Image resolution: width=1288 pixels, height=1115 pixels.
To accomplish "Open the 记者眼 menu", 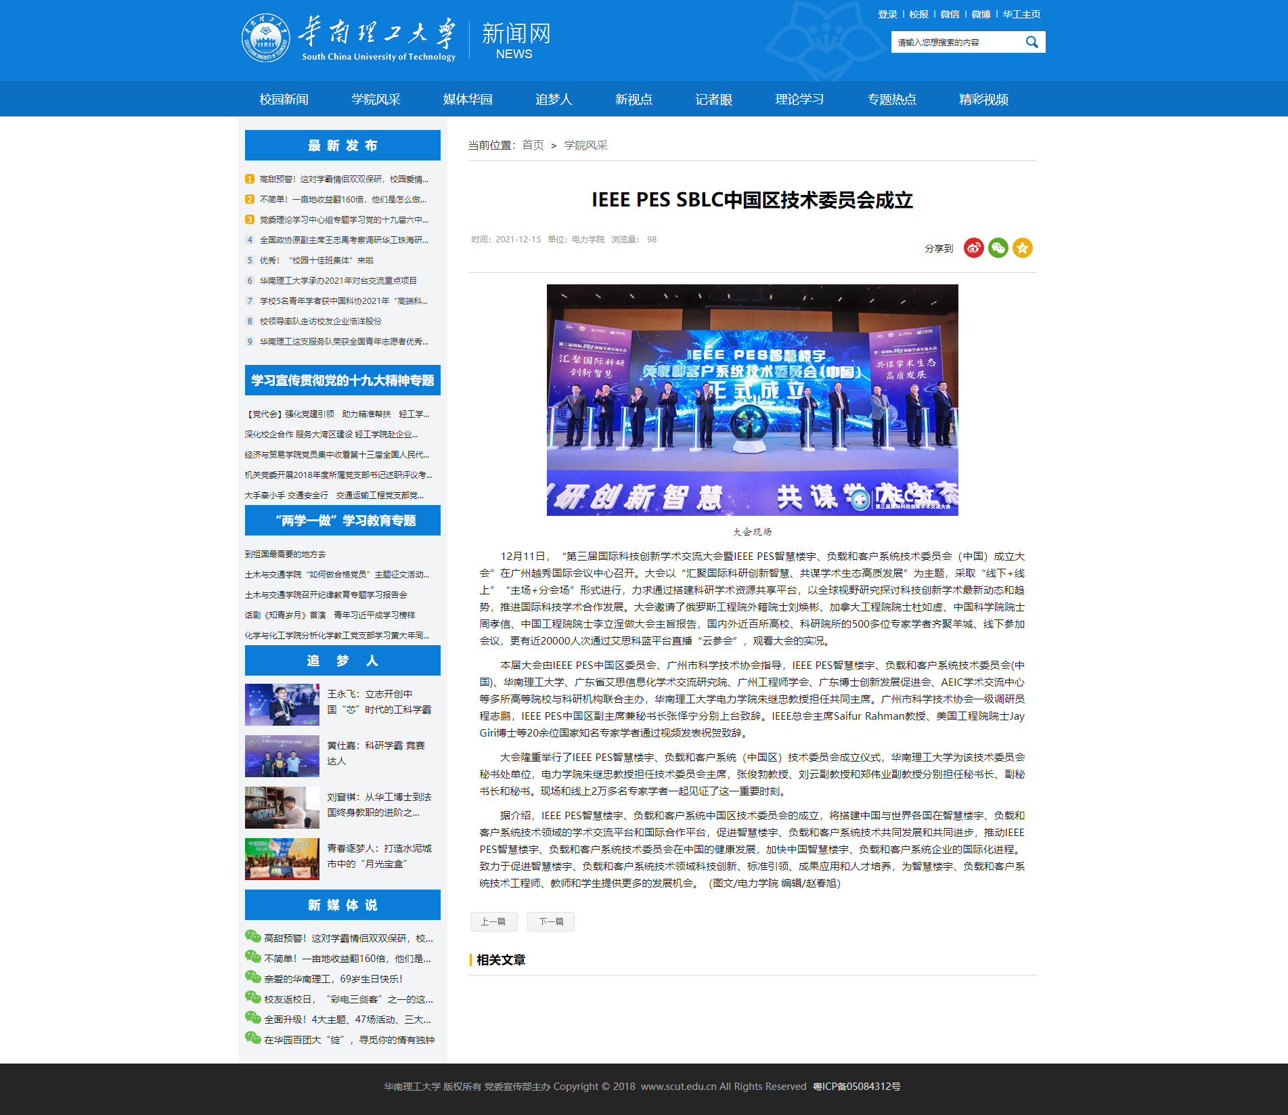I will coord(714,100).
